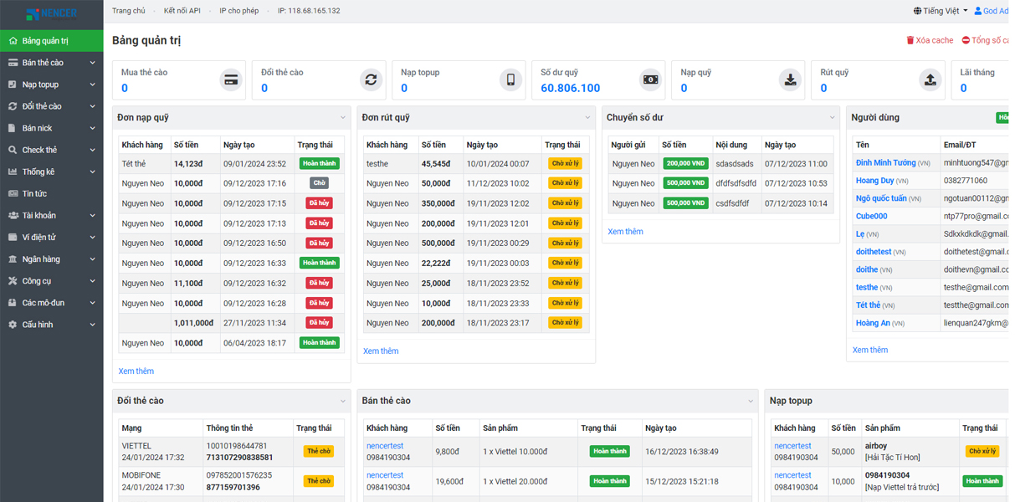This screenshot has height=502, width=1015.
Task: Click the money icon in Số dư quỹ card
Action: click(x=650, y=80)
